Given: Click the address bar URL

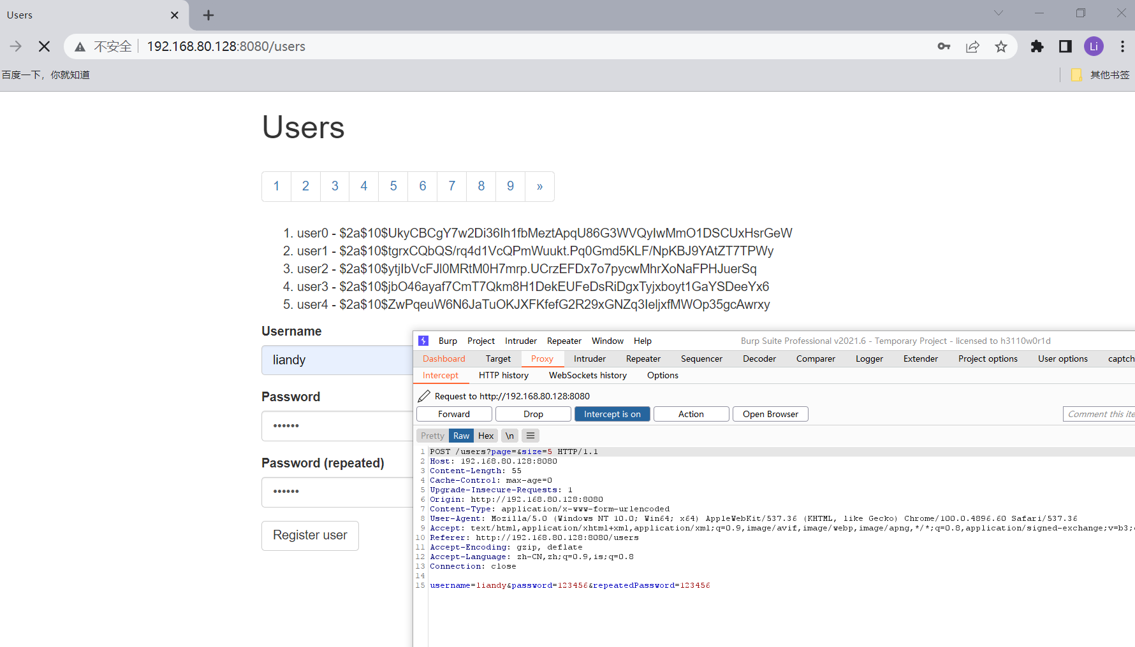Looking at the screenshot, I should (x=226, y=46).
